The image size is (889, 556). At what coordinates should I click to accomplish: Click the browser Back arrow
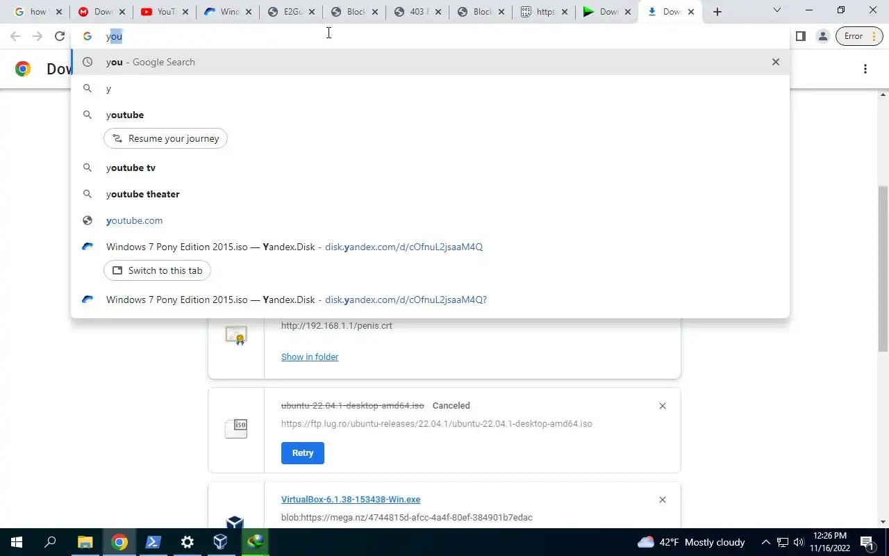click(15, 36)
